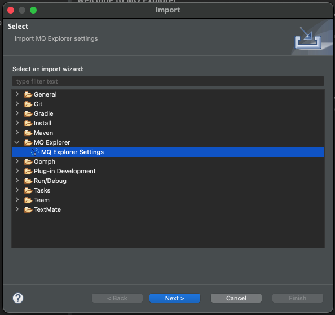Select the Gradle tree label
This screenshot has height=315, width=335.
(43, 113)
